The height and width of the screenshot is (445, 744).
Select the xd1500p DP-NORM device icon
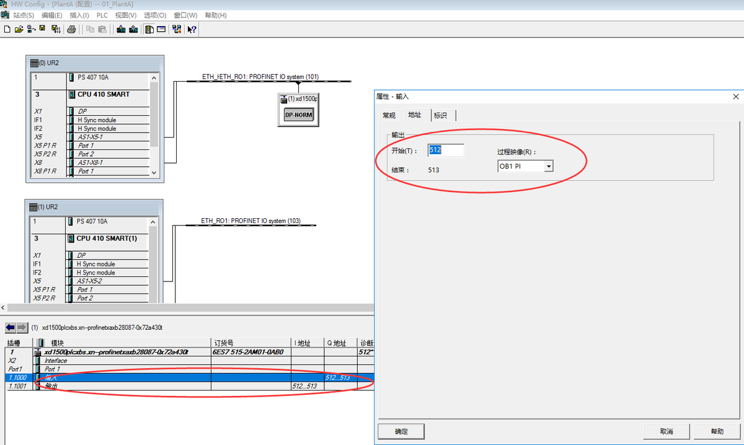coord(298,115)
